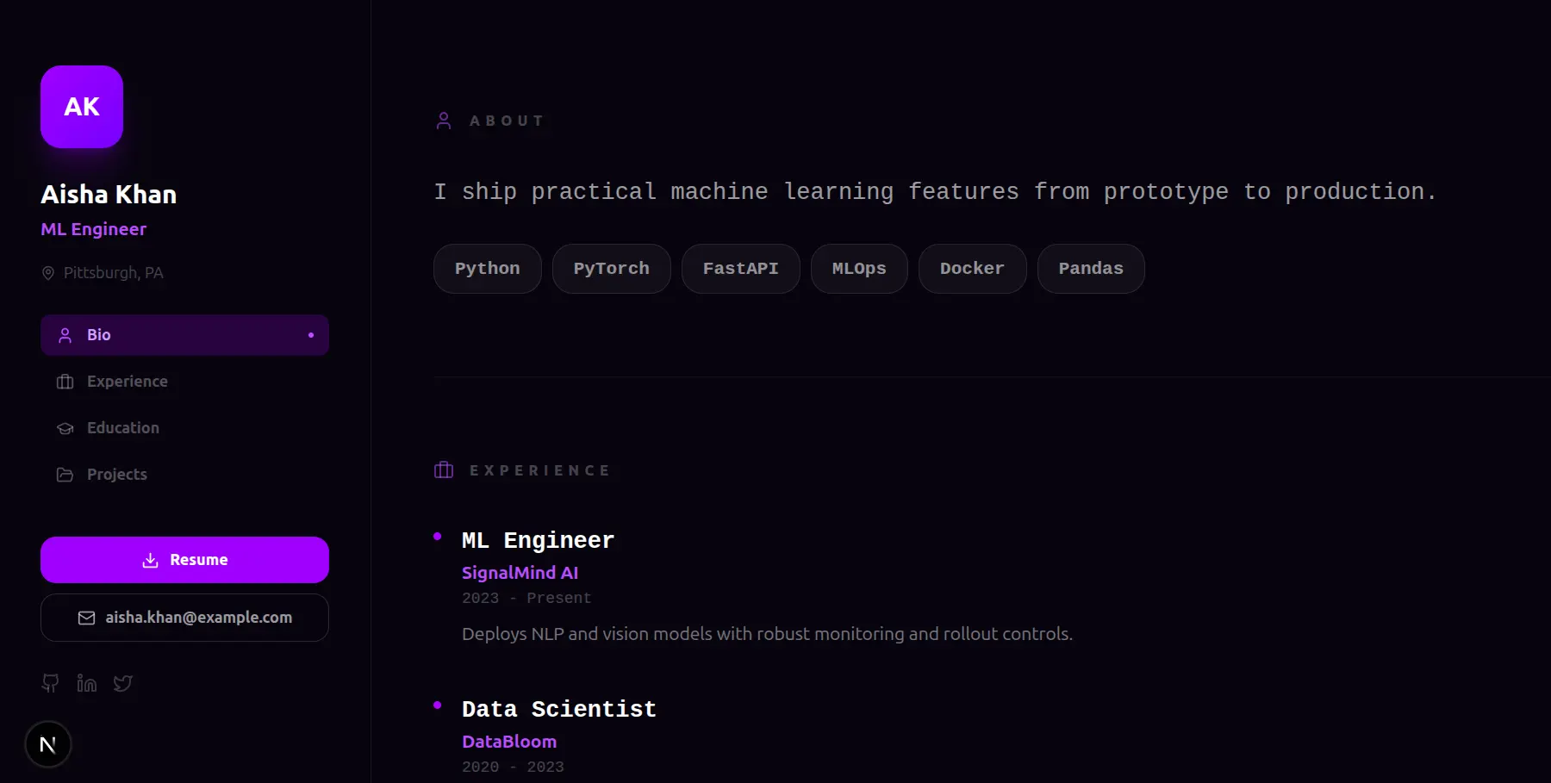Screen dimensions: 1551x783
Task: Click the Docker skill tag
Action: pos(972,269)
